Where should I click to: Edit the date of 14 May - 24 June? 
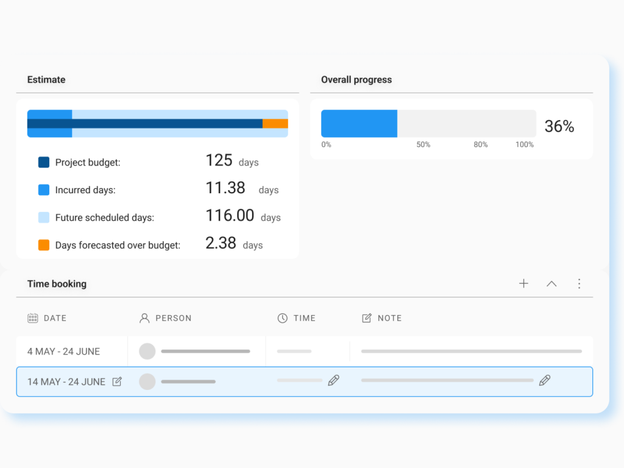click(117, 381)
